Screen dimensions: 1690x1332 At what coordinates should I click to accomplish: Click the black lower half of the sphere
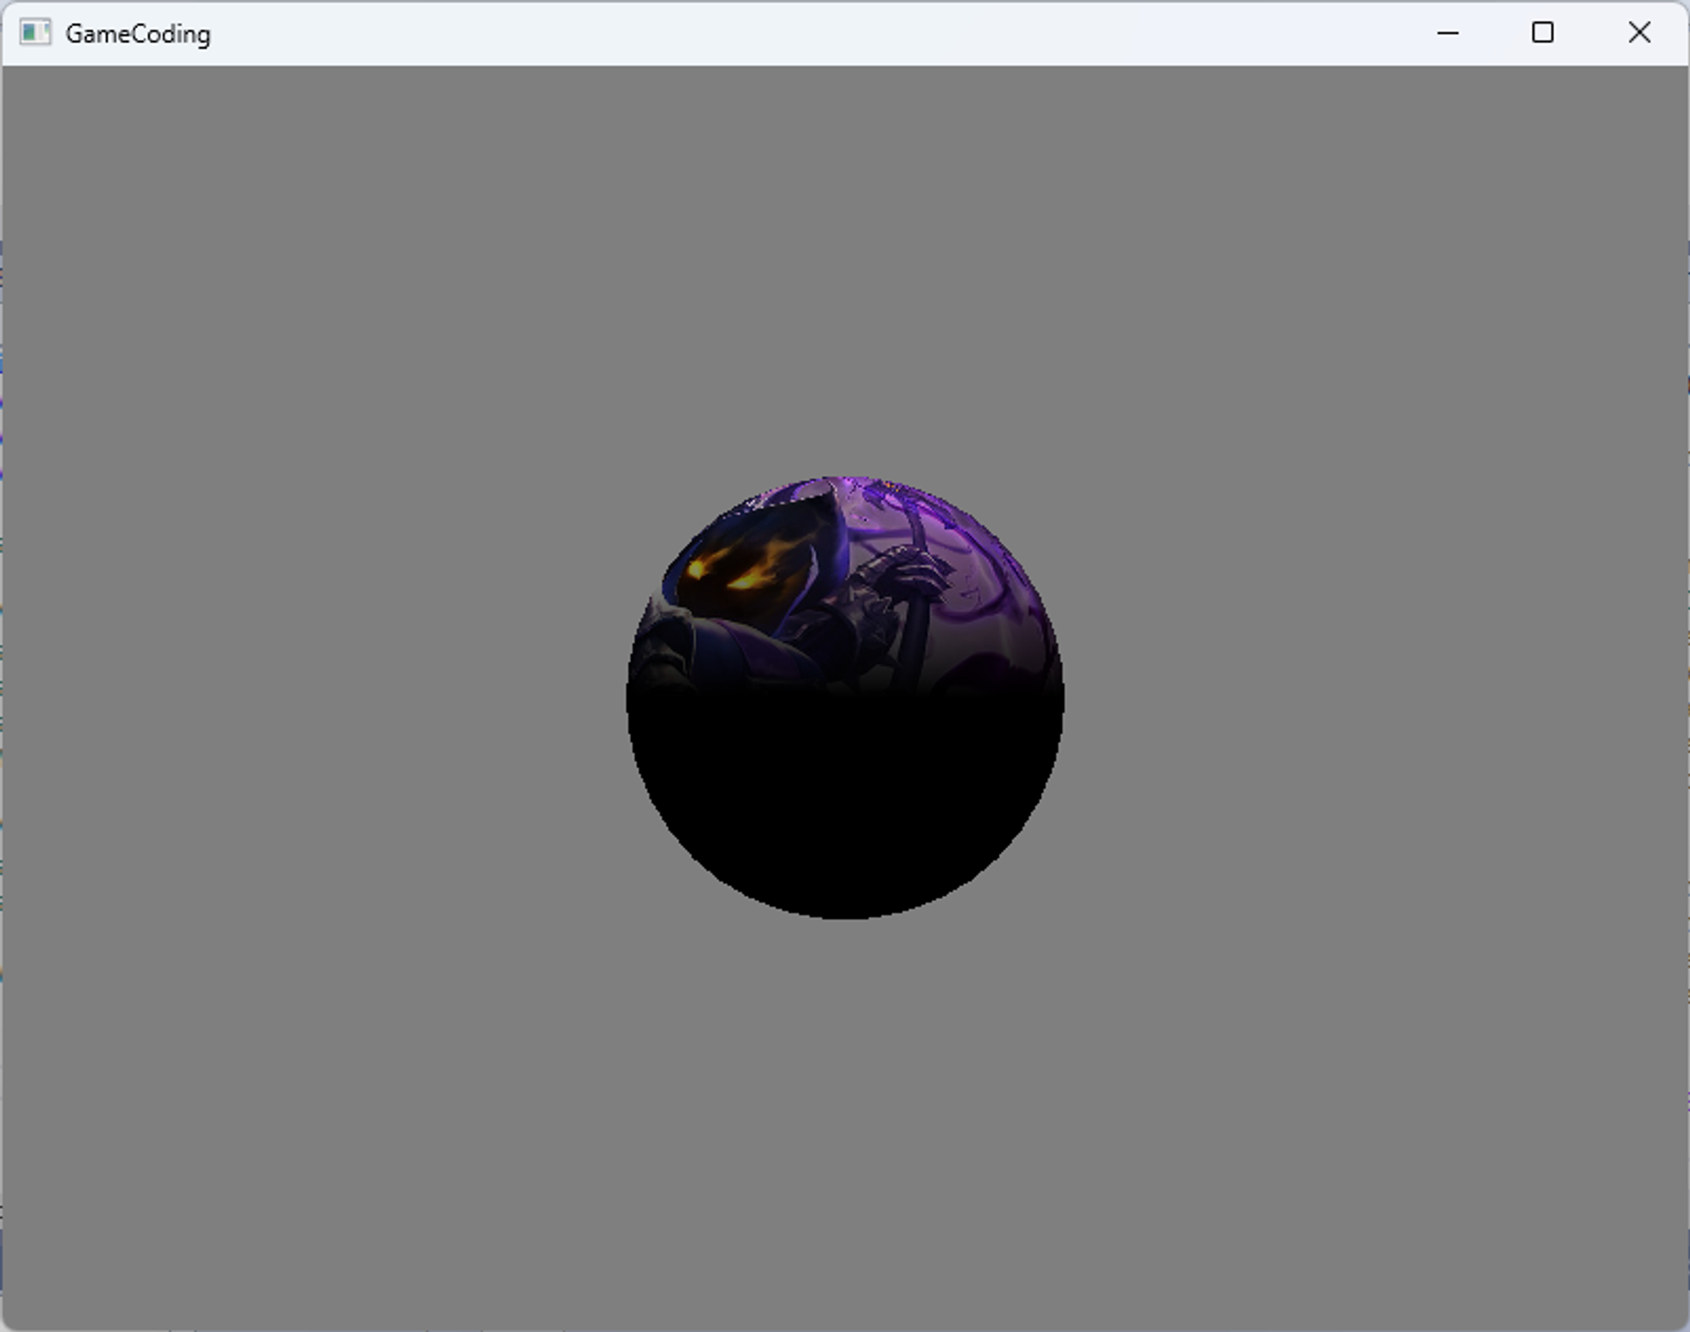pos(845,803)
